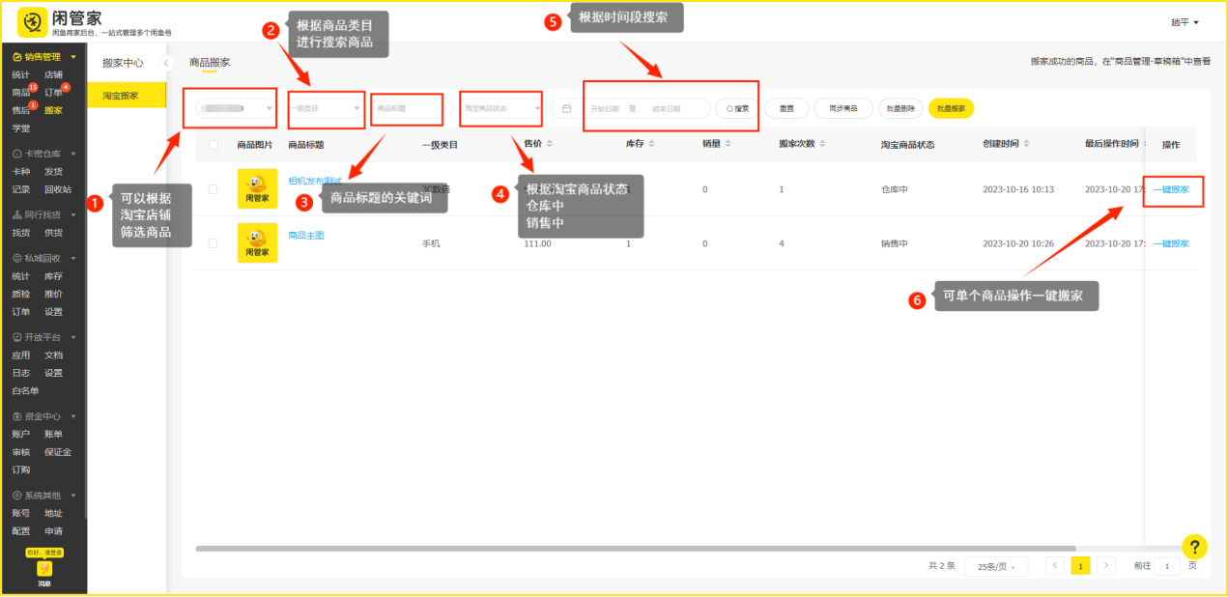Check the box for the 相机发布测试 row
Screen dimensions: 1228x597
pyautogui.click(x=213, y=189)
